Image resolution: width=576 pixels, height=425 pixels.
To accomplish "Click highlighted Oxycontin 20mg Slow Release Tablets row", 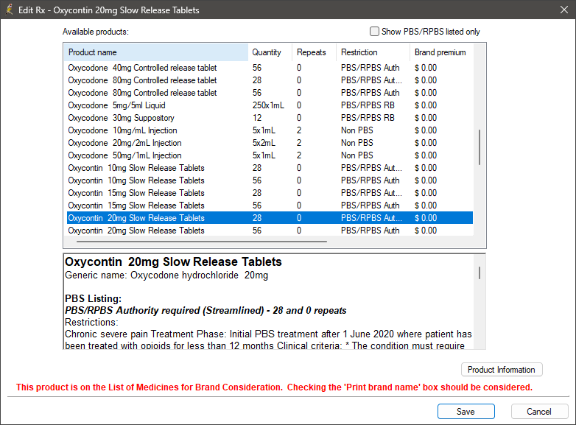I will [270, 218].
